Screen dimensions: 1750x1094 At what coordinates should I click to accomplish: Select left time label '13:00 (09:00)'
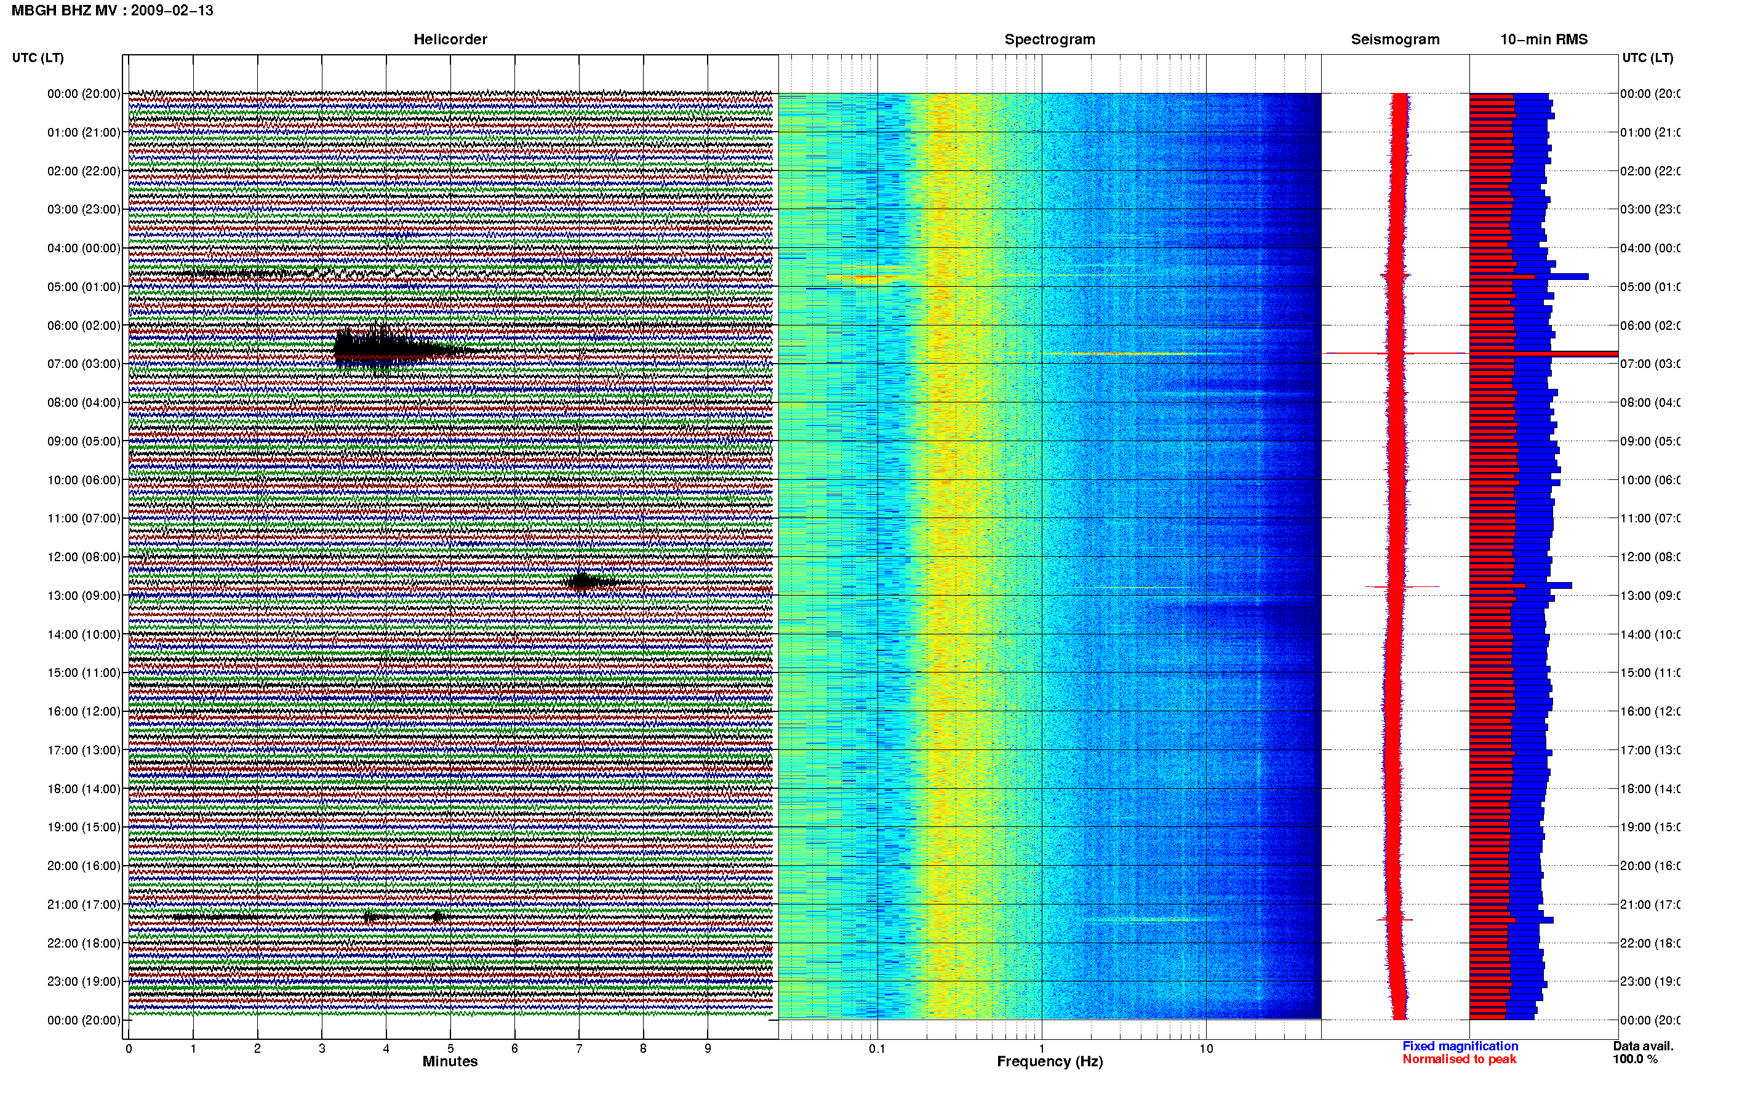(84, 596)
